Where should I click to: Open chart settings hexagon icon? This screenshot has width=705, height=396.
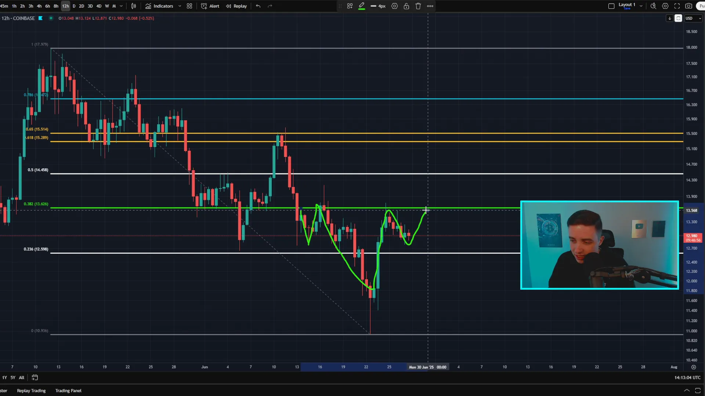coord(665,6)
